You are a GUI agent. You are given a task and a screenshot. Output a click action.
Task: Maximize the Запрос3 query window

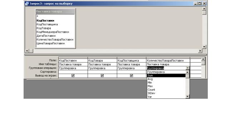point(200,4)
